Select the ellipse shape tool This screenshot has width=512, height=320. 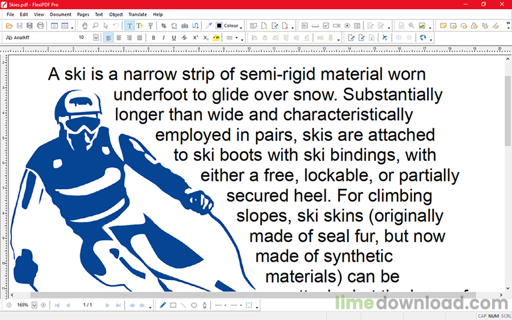click(x=194, y=306)
